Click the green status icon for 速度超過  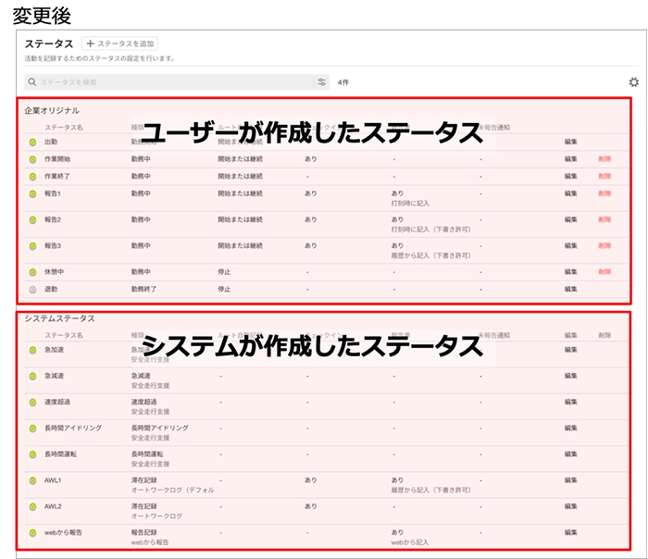click(32, 403)
